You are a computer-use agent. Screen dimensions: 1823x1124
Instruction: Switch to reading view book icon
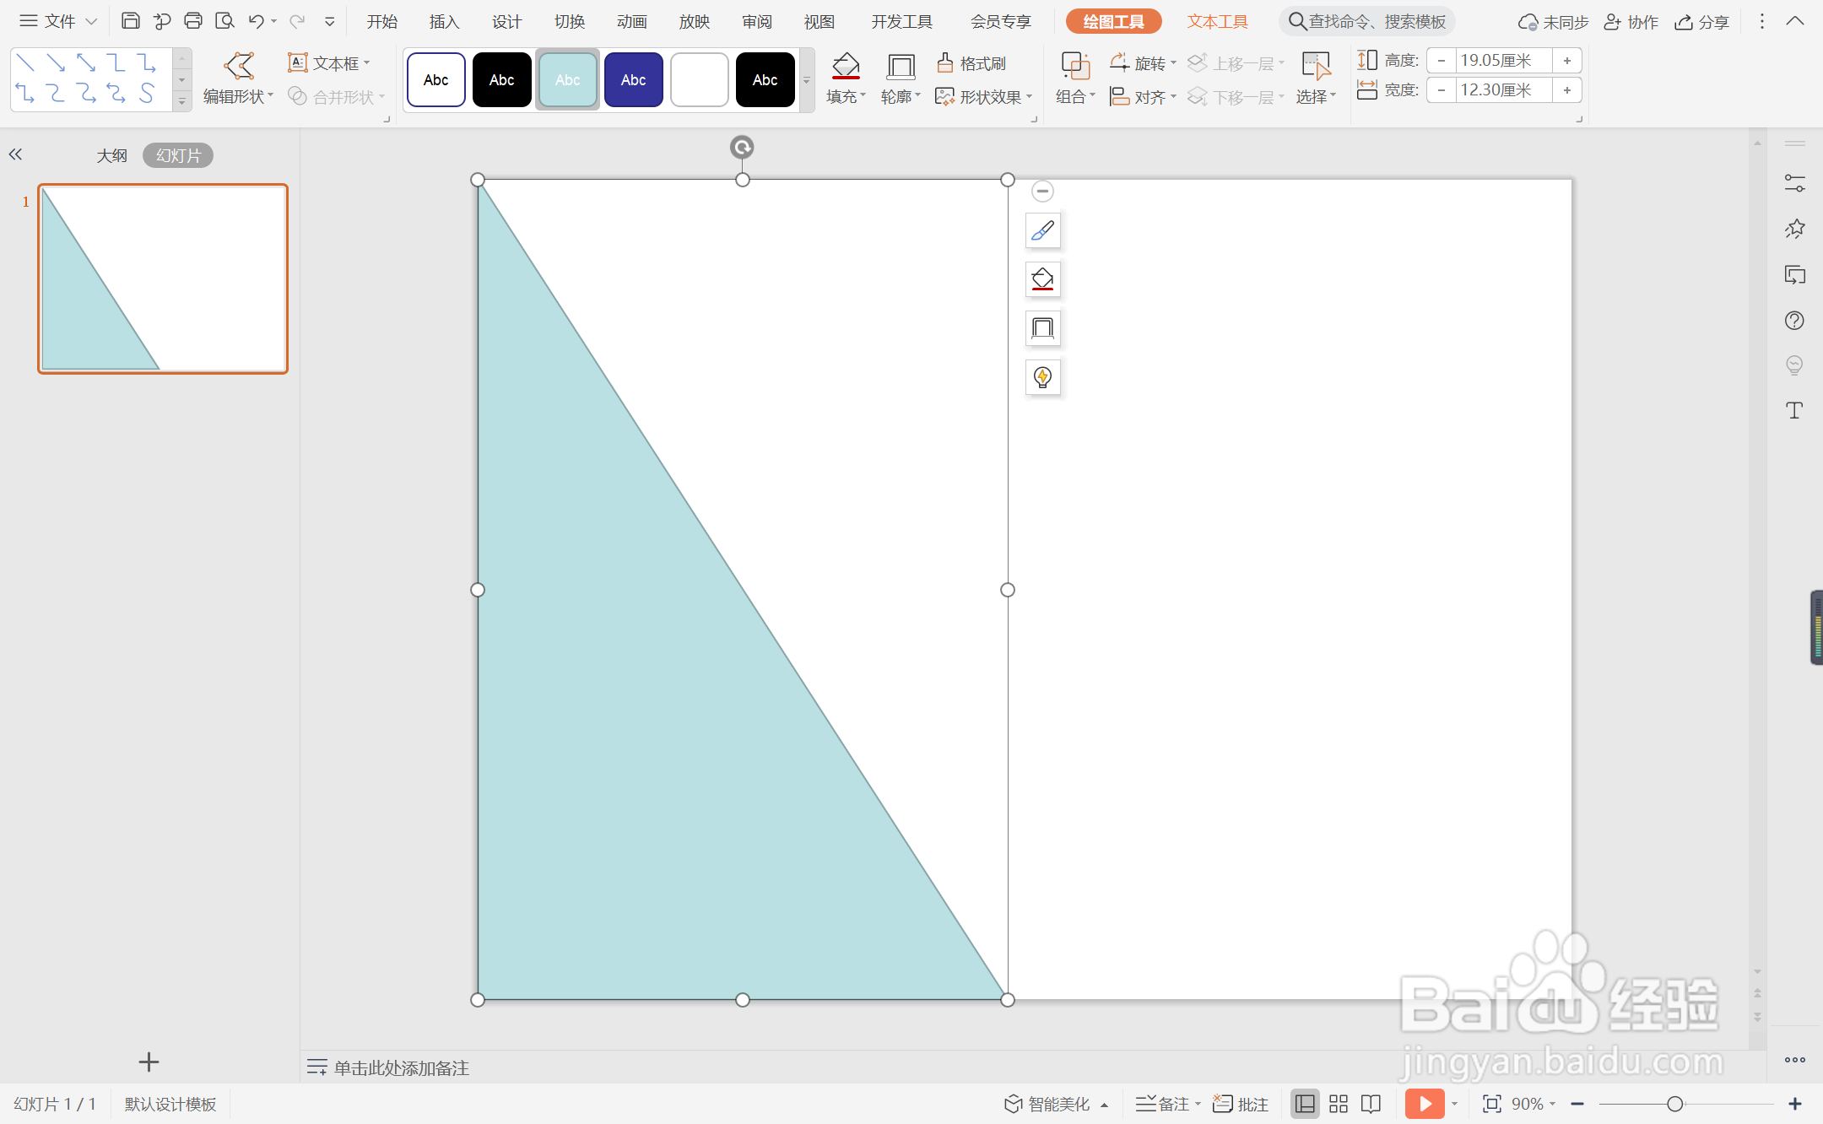coord(1371,1104)
